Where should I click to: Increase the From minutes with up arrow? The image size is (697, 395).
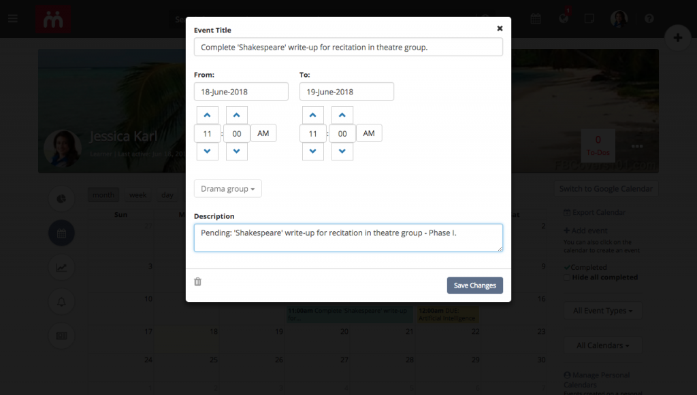pyautogui.click(x=236, y=115)
